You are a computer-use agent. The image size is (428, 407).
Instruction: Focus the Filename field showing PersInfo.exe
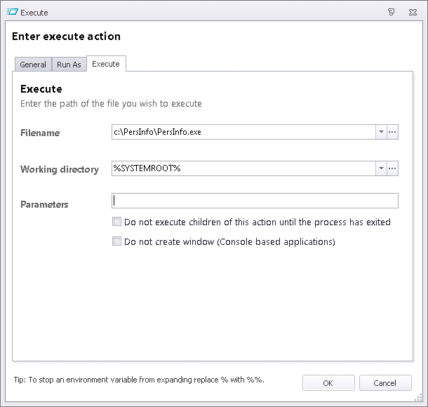tap(243, 132)
